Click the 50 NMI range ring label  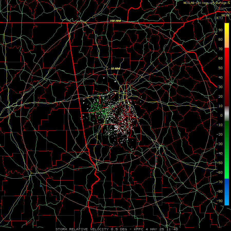(x=115, y=69)
